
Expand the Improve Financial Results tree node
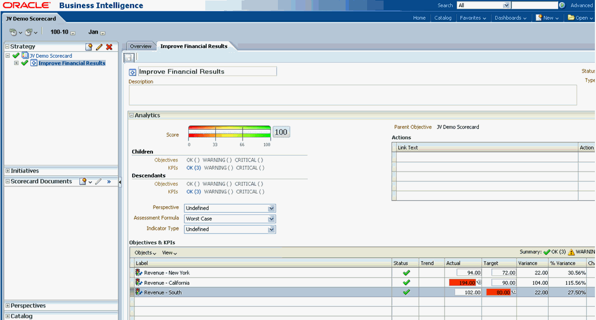coord(17,63)
